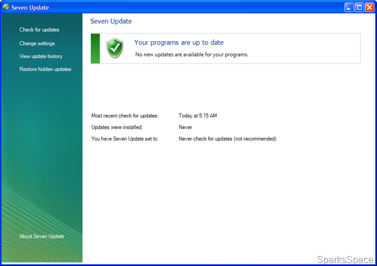Click the green status bar beside the shield
This screenshot has width=377, height=266.
pos(95,48)
